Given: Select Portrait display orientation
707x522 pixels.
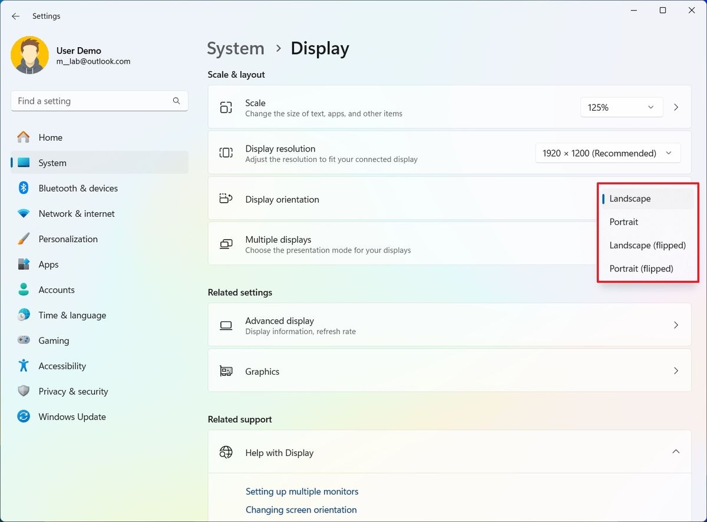Looking at the screenshot, I should [623, 222].
